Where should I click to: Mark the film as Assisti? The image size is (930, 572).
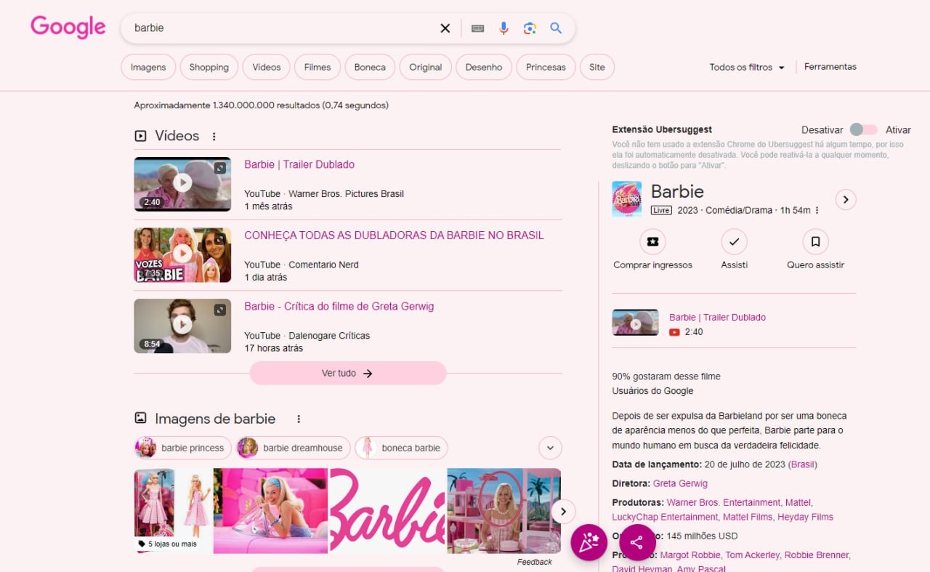(x=734, y=241)
